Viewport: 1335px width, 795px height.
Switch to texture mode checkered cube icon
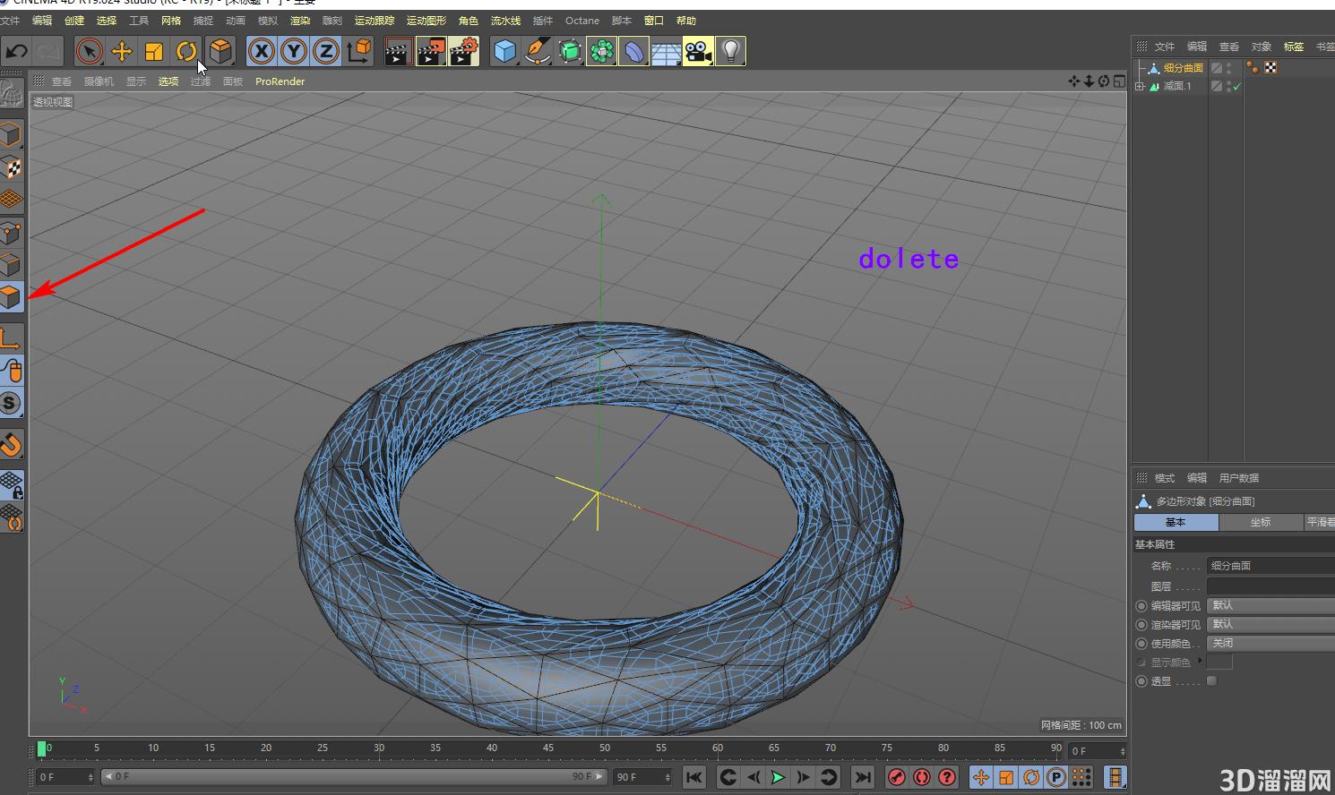click(11, 167)
